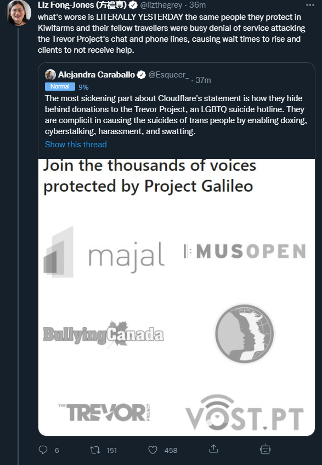Image resolution: width=322 pixels, height=465 pixels.
Task: Retweet this post using the retweet icon
Action: click(95, 450)
